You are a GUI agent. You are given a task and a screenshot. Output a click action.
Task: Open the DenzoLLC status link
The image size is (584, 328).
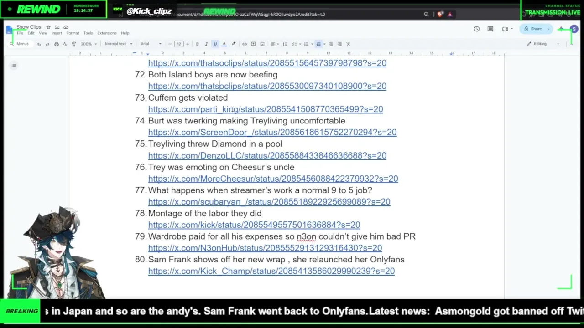(x=267, y=156)
